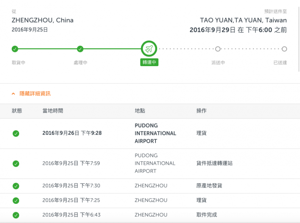Collapse details with 隱藏詳細資訊 link
The height and width of the screenshot is (223, 300).
click(35, 94)
